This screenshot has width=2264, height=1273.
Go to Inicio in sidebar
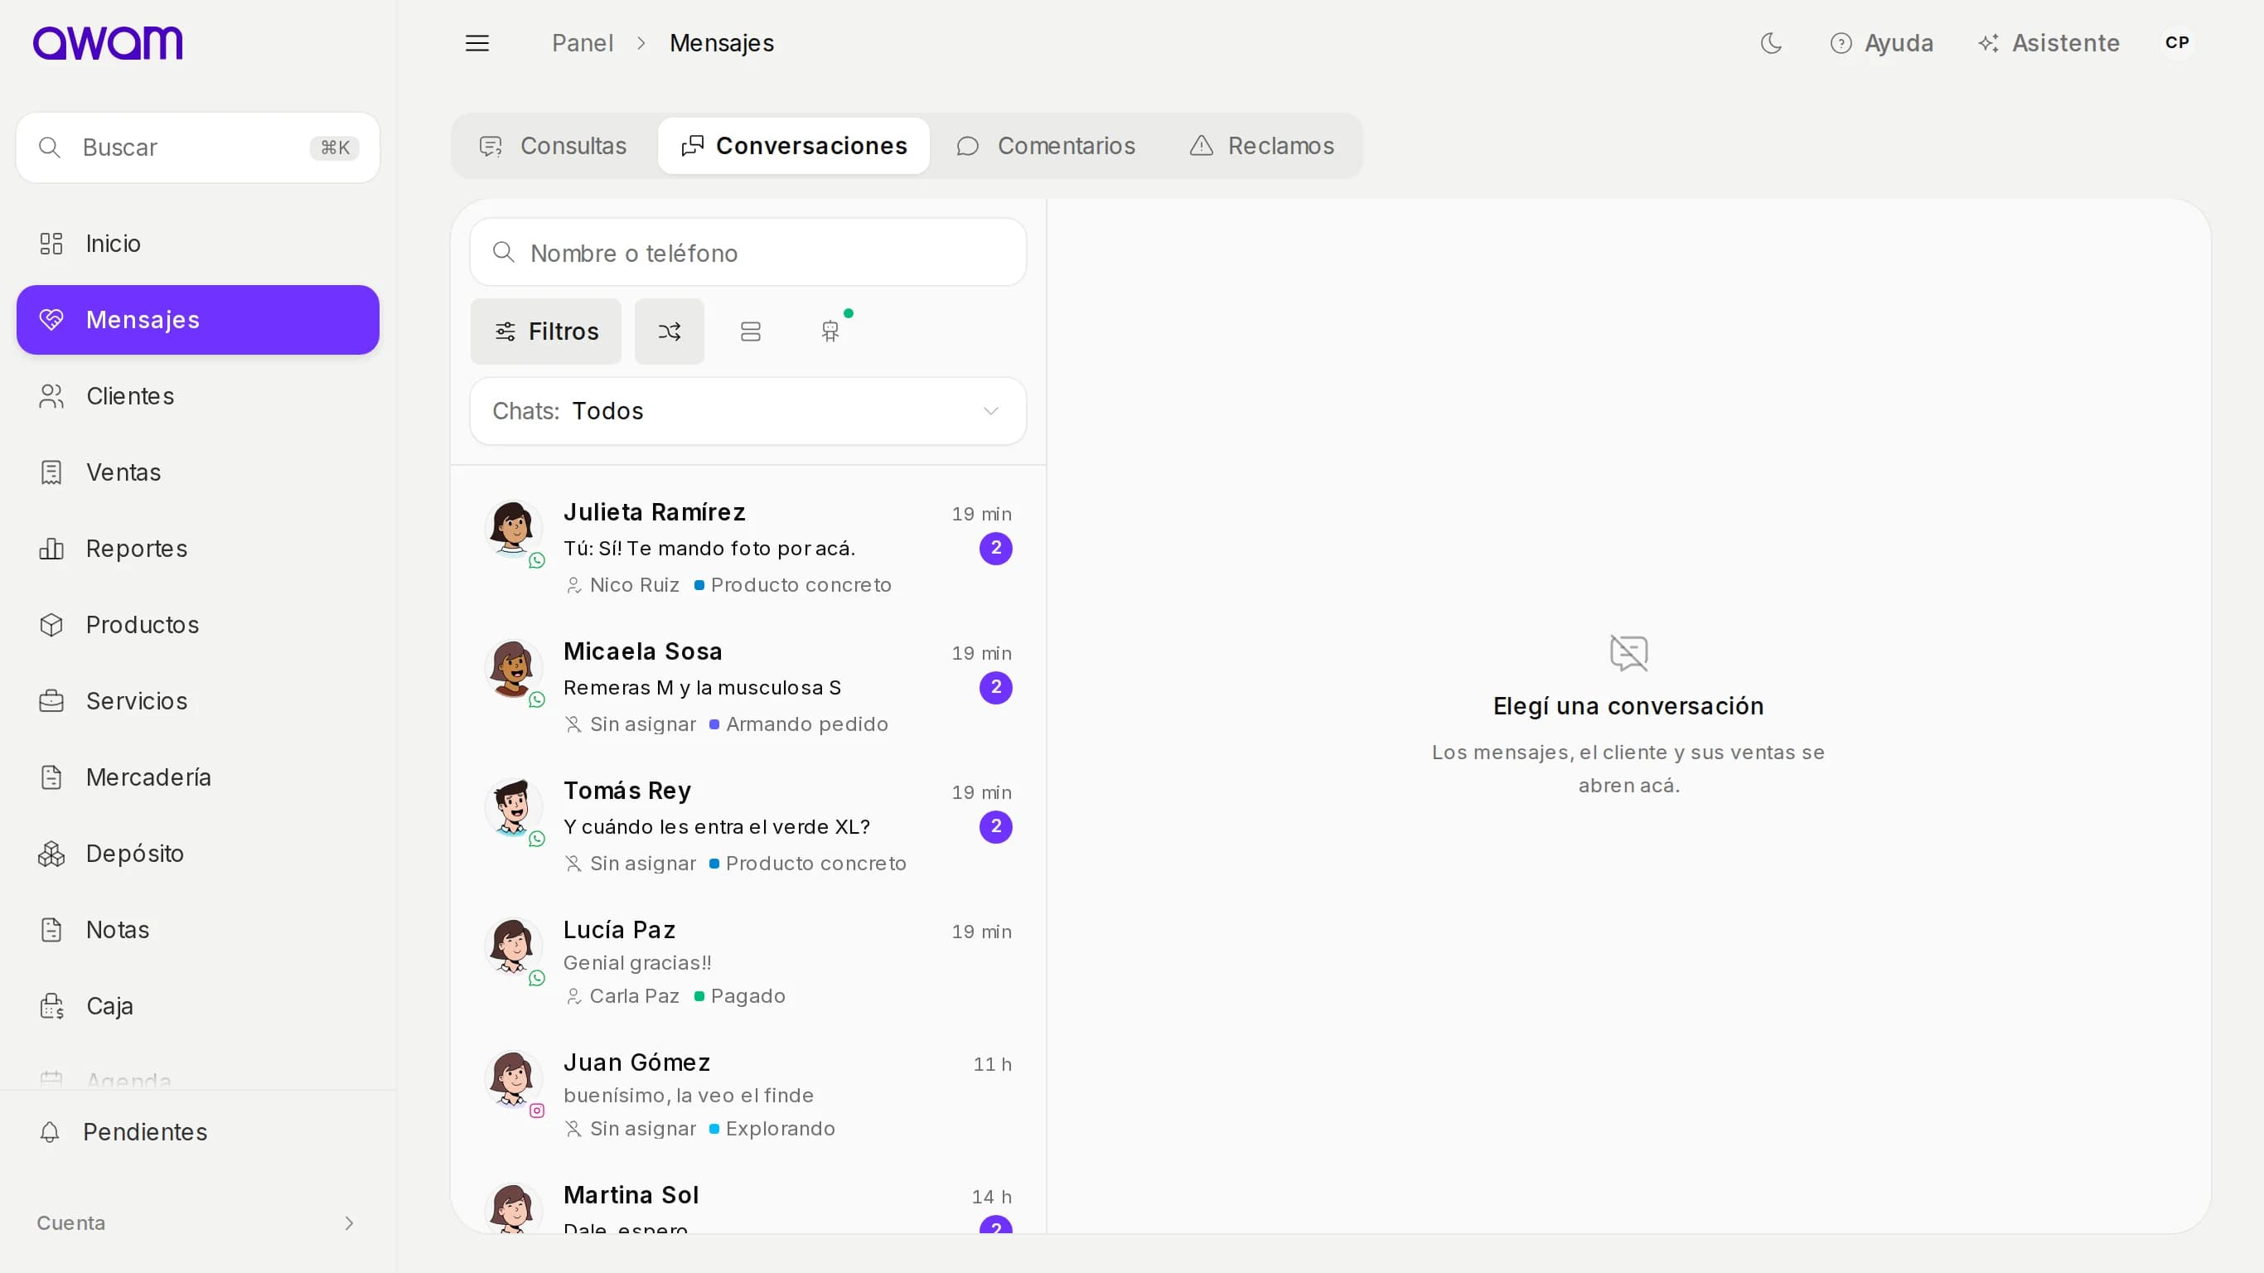click(x=198, y=244)
